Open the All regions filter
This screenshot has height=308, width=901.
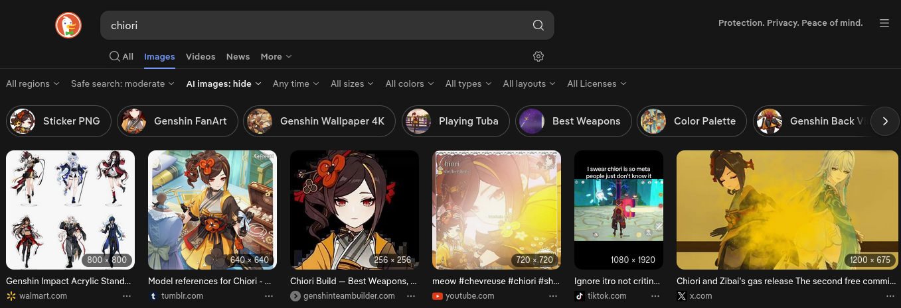click(33, 83)
